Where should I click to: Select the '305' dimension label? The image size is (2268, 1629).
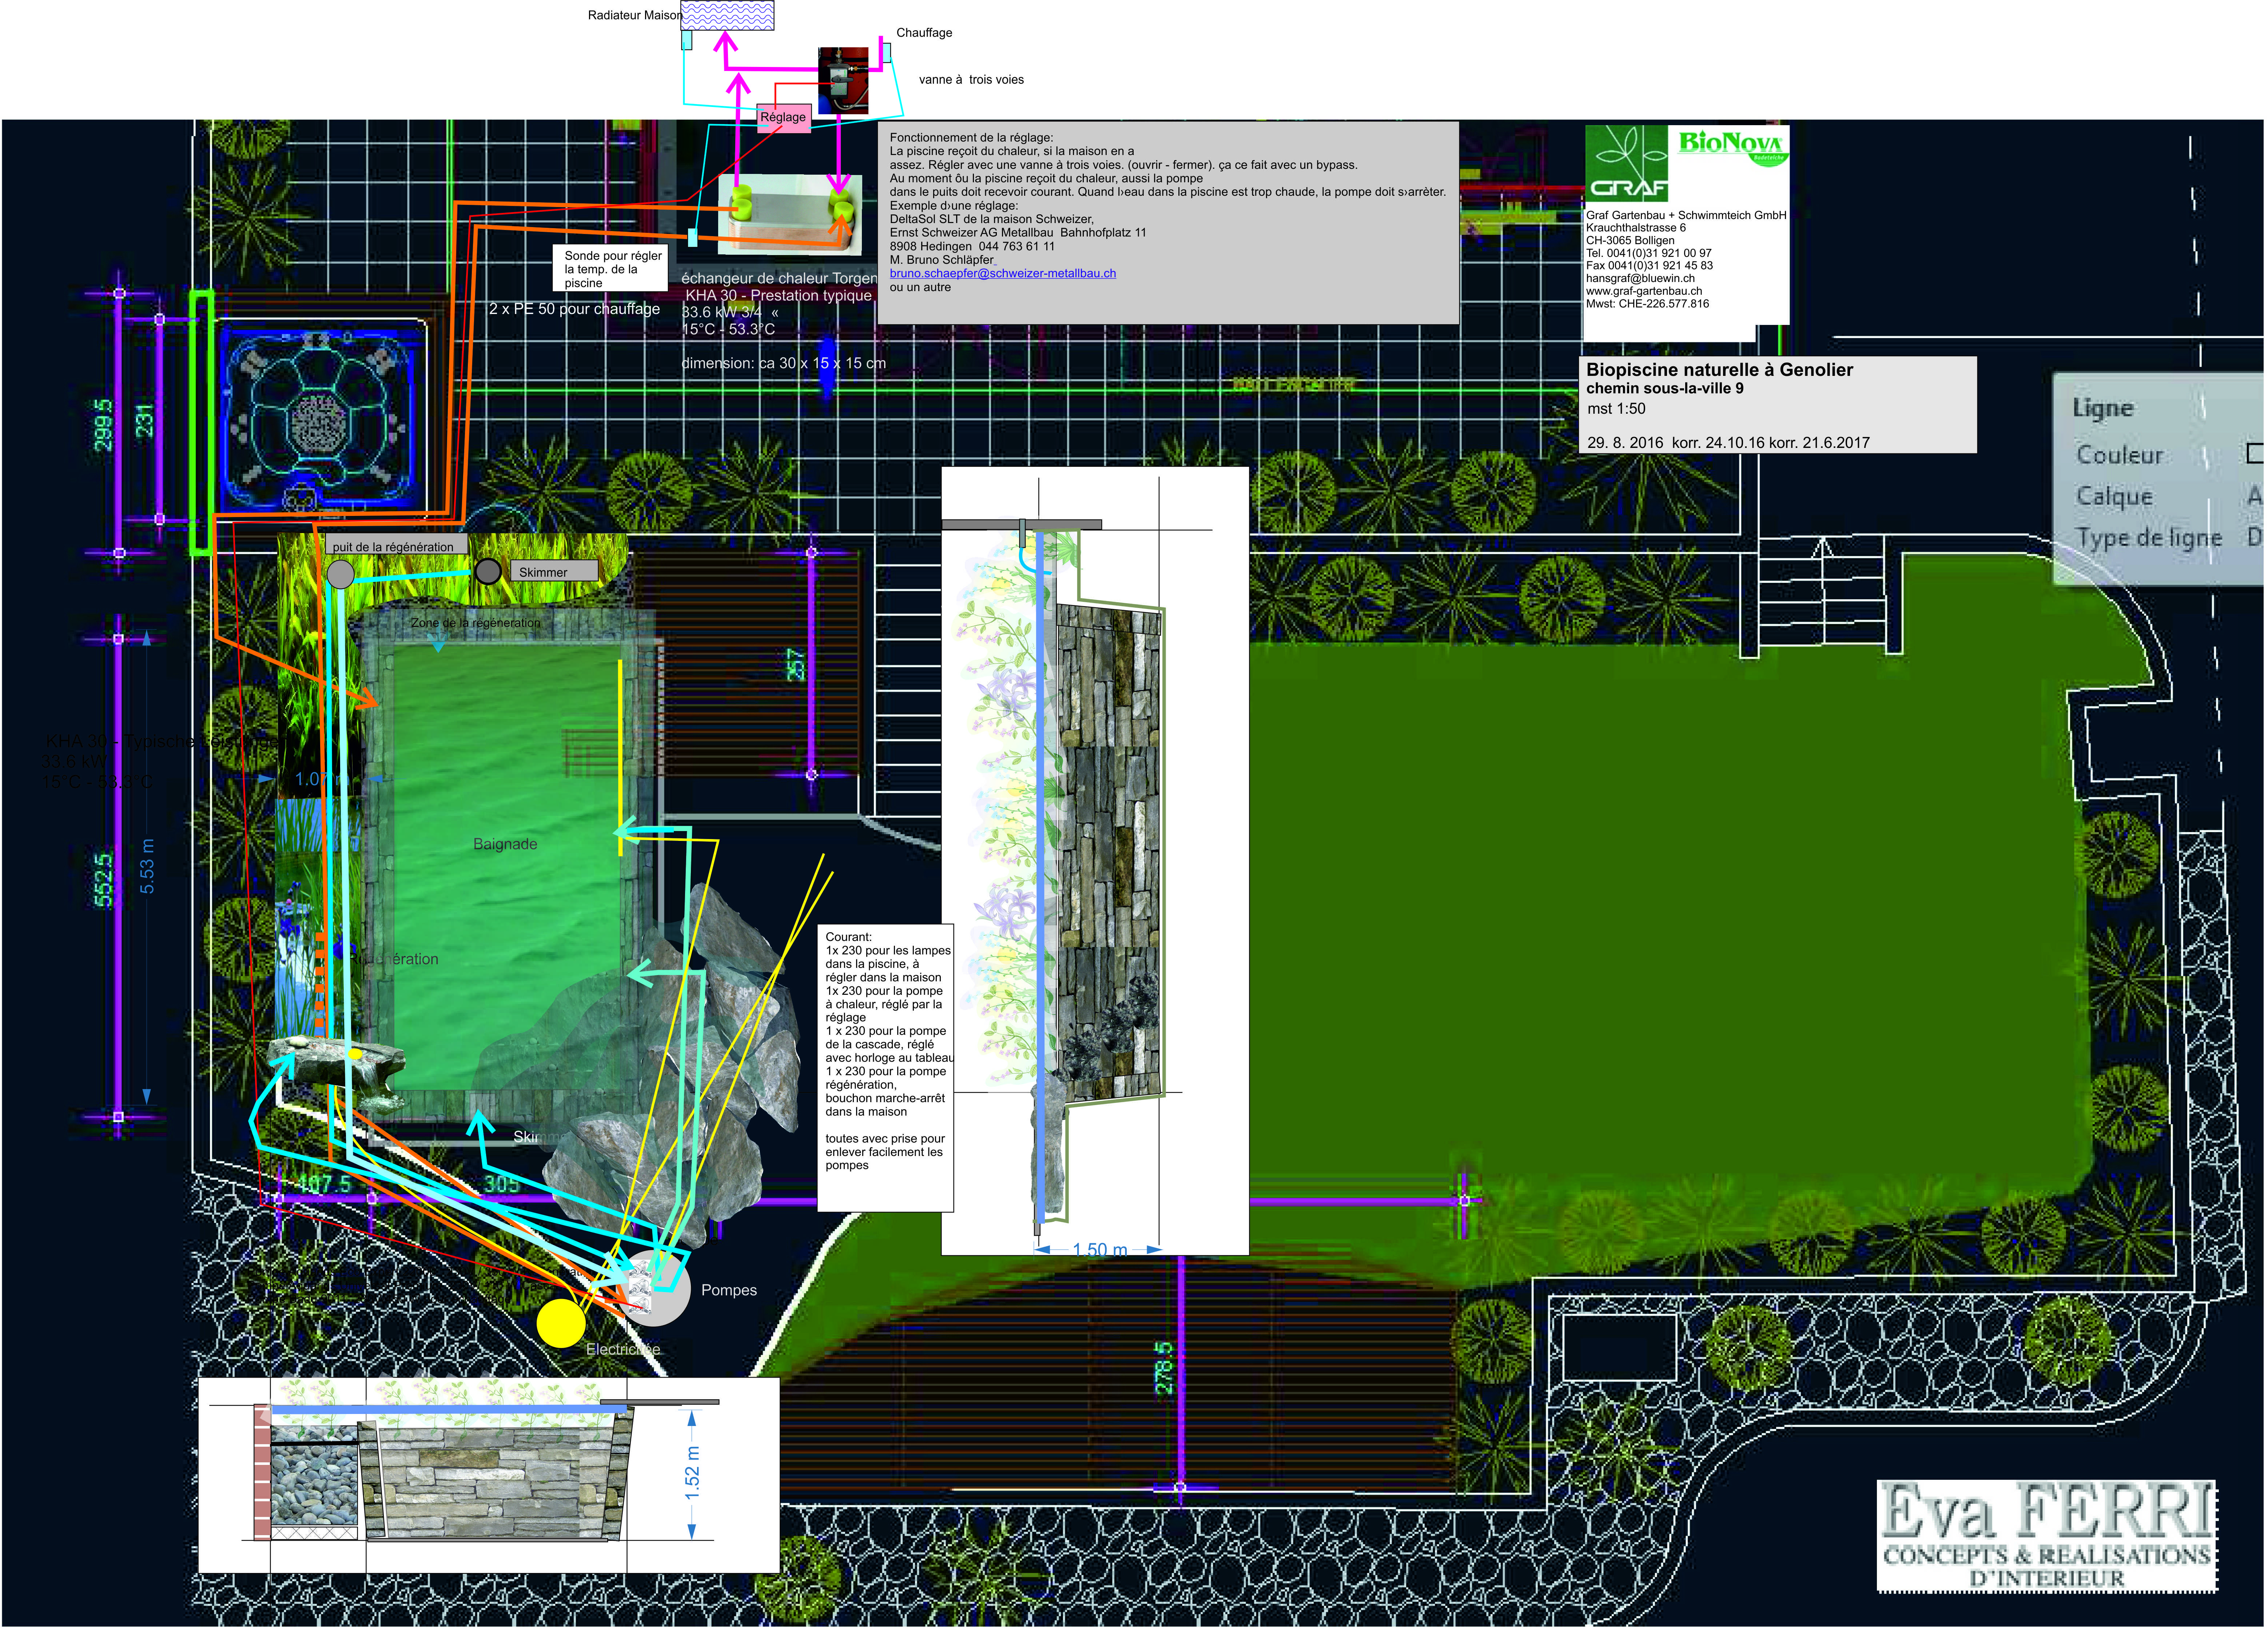point(502,1184)
